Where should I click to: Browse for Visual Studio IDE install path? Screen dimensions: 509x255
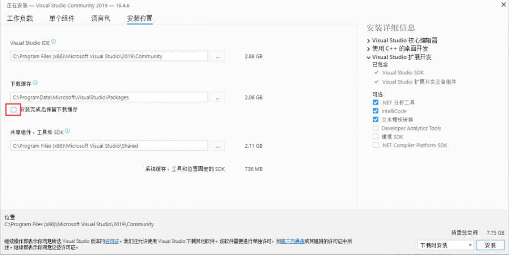(x=217, y=56)
